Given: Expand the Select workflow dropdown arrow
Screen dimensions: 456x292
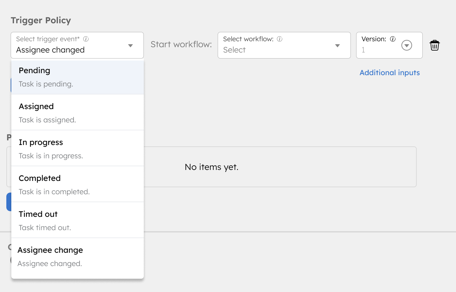Looking at the screenshot, I should point(338,46).
